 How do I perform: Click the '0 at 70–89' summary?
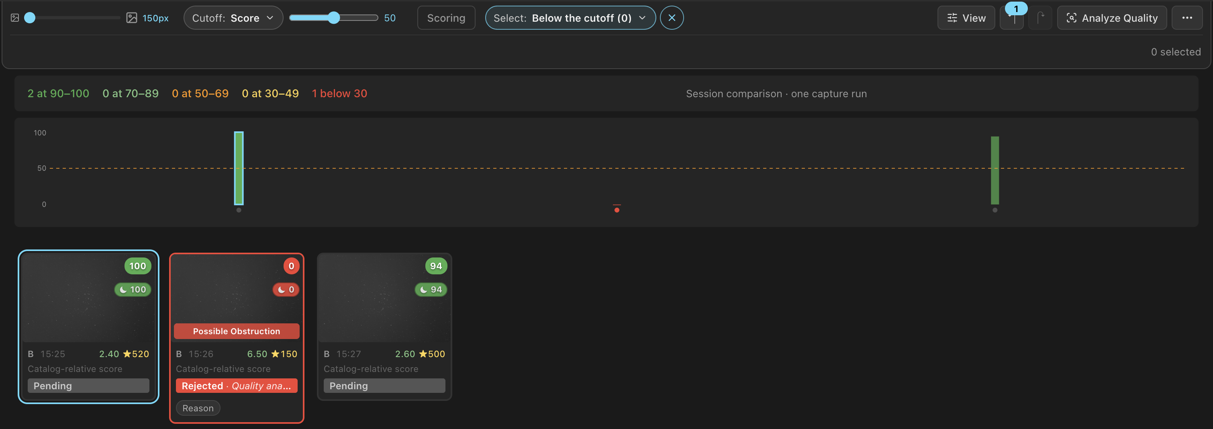131,93
